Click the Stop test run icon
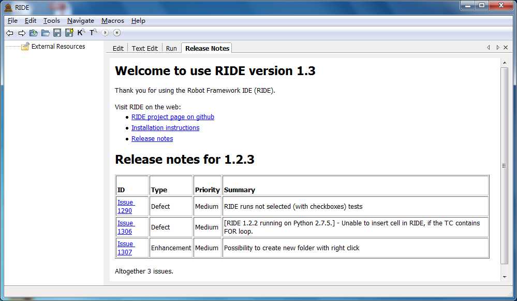The height and width of the screenshot is (301, 517). pyautogui.click(x=117, y=33)
